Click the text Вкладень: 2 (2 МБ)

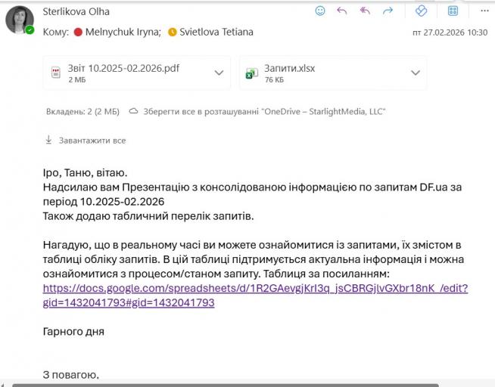coord(82,112)
